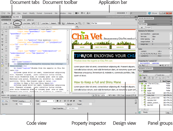The height and width of the screenshot is (131, 173).
Task: Open the Insert menu
Action: tap(25, 13)
